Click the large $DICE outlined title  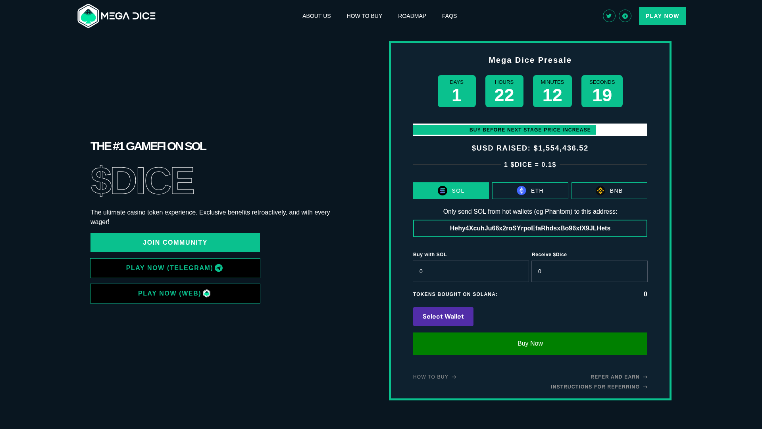(x=142, y=181)
